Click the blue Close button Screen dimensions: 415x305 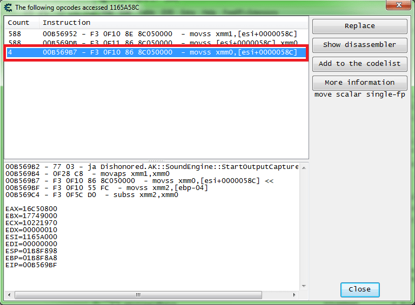point(360,289)
